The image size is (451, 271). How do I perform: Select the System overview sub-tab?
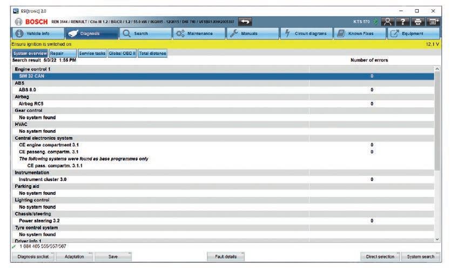point(30,53)
